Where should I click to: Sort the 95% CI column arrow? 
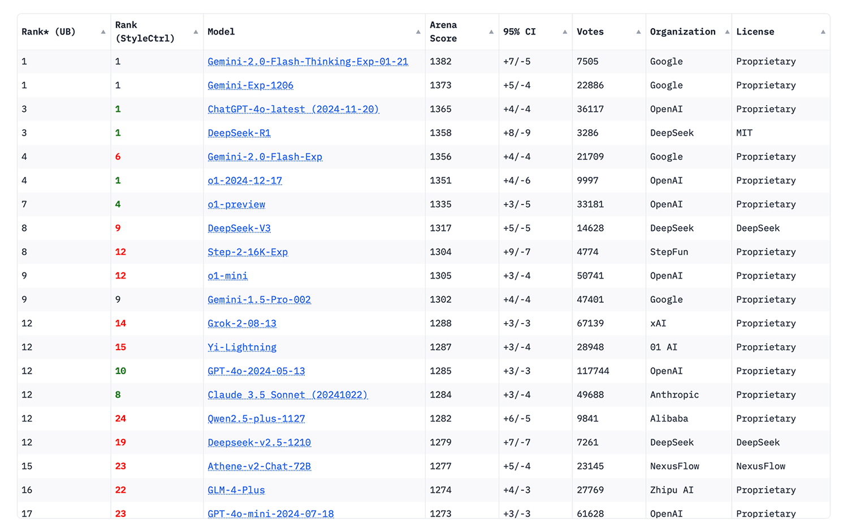[x=564, y=32]
